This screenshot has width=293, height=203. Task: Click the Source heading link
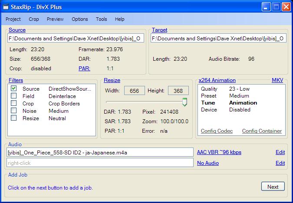click(x=17, y=30)
